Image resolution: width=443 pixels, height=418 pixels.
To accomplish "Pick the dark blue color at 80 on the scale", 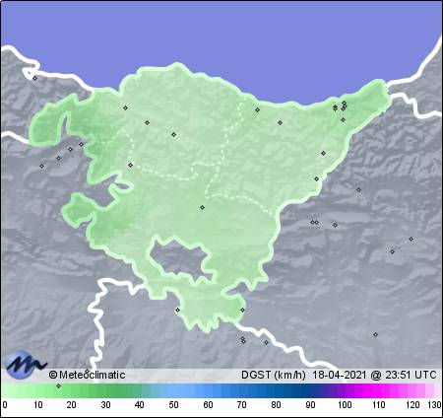I will coord(276,391).
